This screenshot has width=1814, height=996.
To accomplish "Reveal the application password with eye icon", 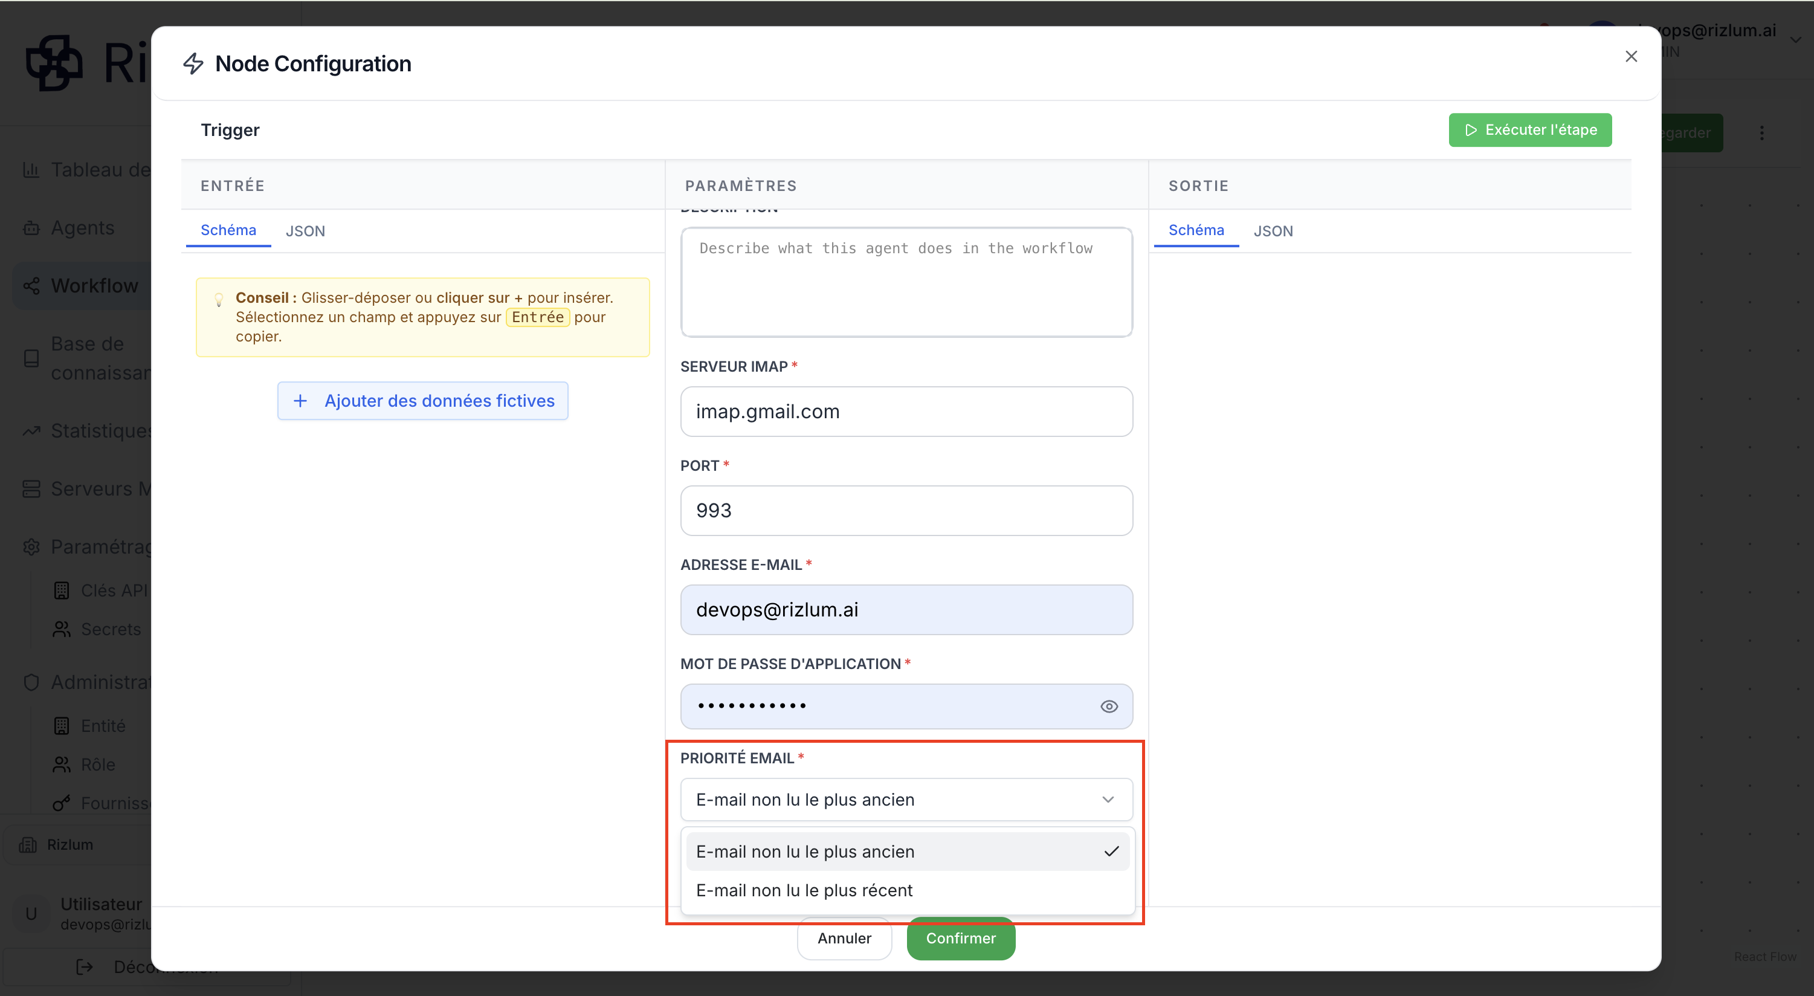I will pyautogui.click(x=1108, y=707).
